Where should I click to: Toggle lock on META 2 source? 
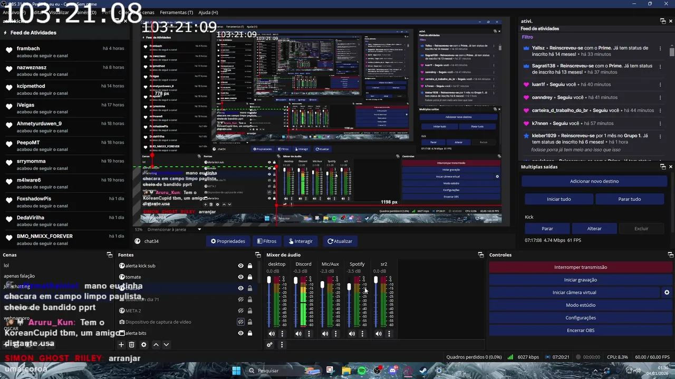(x=250, y=311)
